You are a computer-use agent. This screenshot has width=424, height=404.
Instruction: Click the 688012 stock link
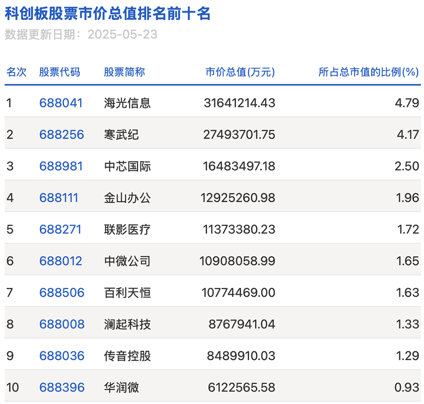pyautogui.click(x=61, y=261)
